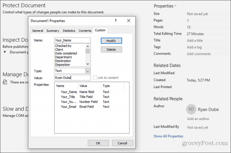Click the Name field value cell

pyautogui.click(x=87, y=92)
